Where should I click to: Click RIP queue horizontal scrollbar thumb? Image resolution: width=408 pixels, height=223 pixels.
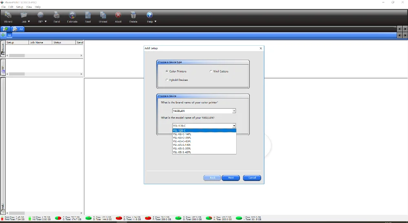pyautogui.click(x=17, y=74)
